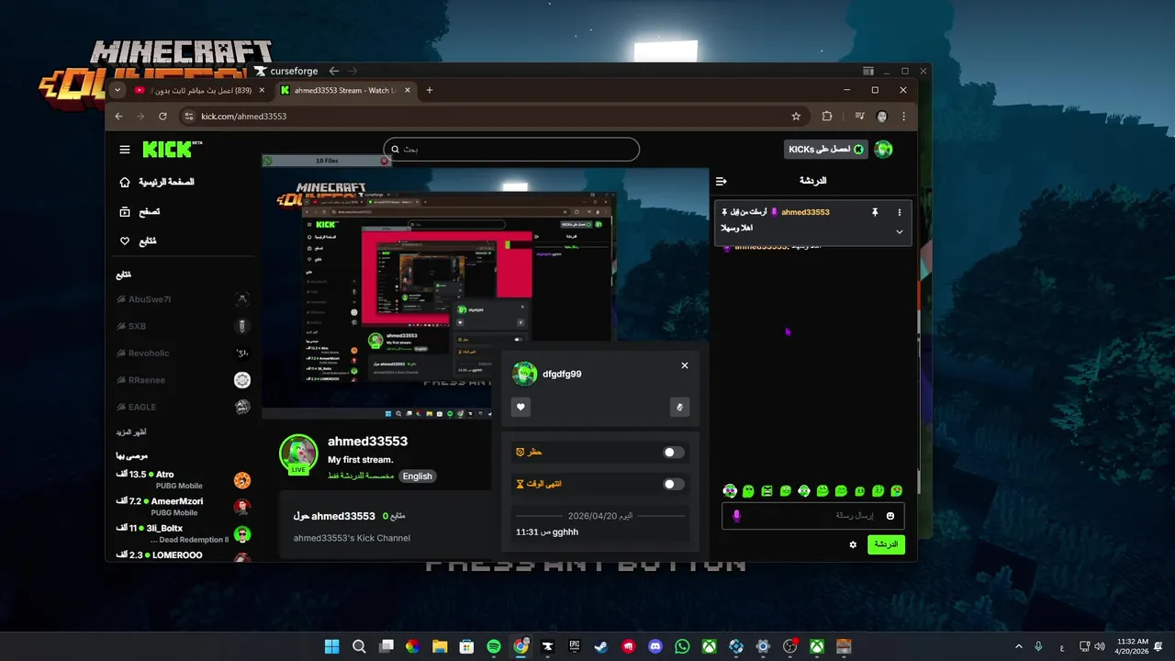Insert the last emote in emote row

click(x=897, y=491)
